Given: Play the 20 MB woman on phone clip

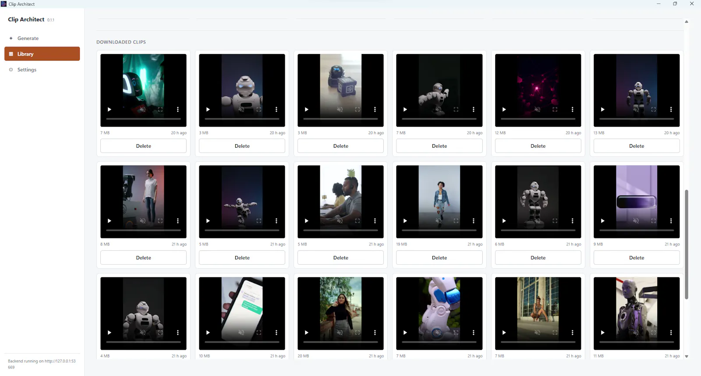Looking at the screenshot, I should pos(307,333).
